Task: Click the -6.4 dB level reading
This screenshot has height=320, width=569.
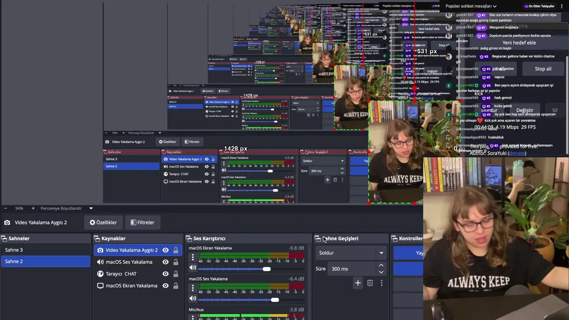Action: point(296,279)
